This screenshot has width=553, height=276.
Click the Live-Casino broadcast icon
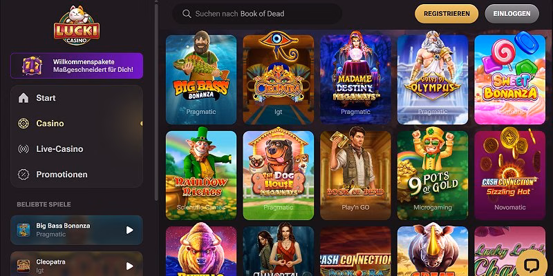pos(24,149)
